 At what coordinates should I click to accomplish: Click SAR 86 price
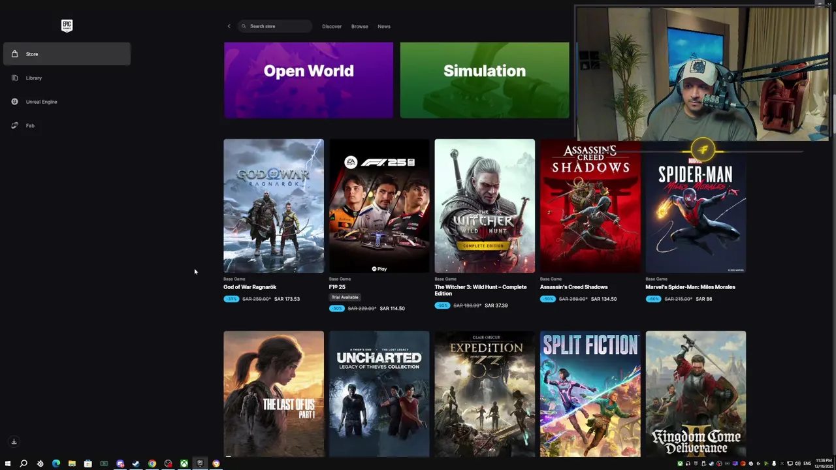tap(703, 299)
